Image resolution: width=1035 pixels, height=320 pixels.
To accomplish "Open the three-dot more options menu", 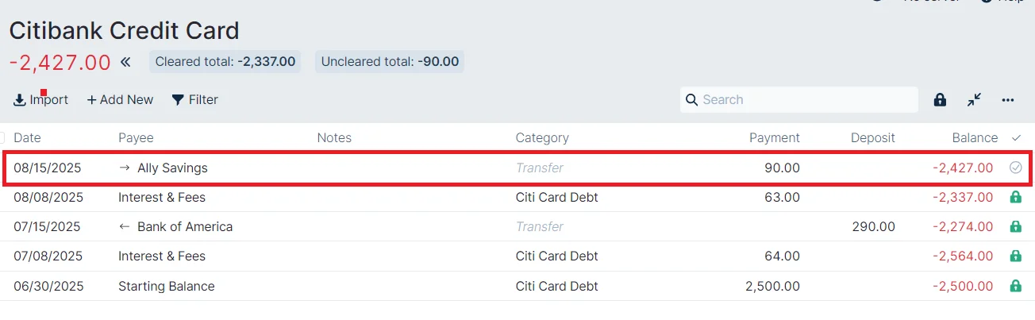I will click(1008, 100).
